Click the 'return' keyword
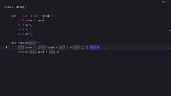 point(23,52)
